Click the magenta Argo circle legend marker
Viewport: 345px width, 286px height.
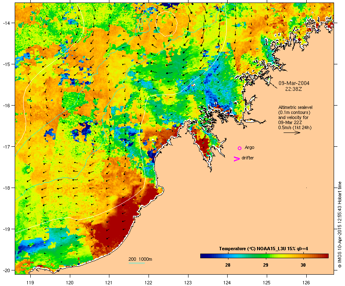point(239,148)
